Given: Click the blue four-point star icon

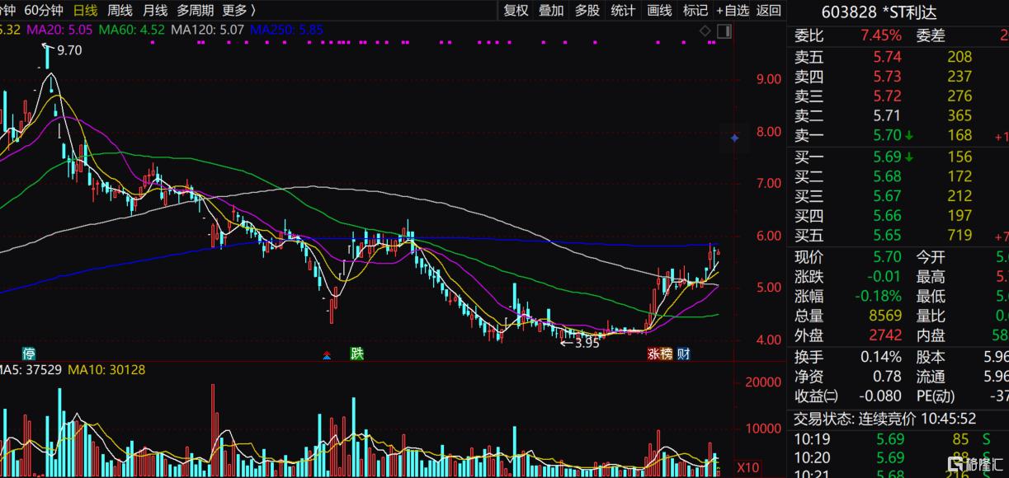Looking at the screenshot, I should [x=734, y=138].
